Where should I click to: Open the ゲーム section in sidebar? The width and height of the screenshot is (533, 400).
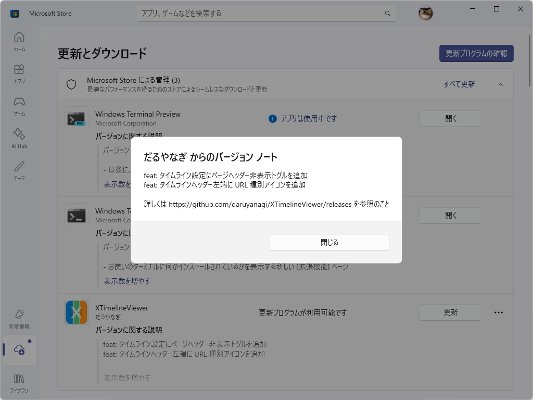(19, 106)
